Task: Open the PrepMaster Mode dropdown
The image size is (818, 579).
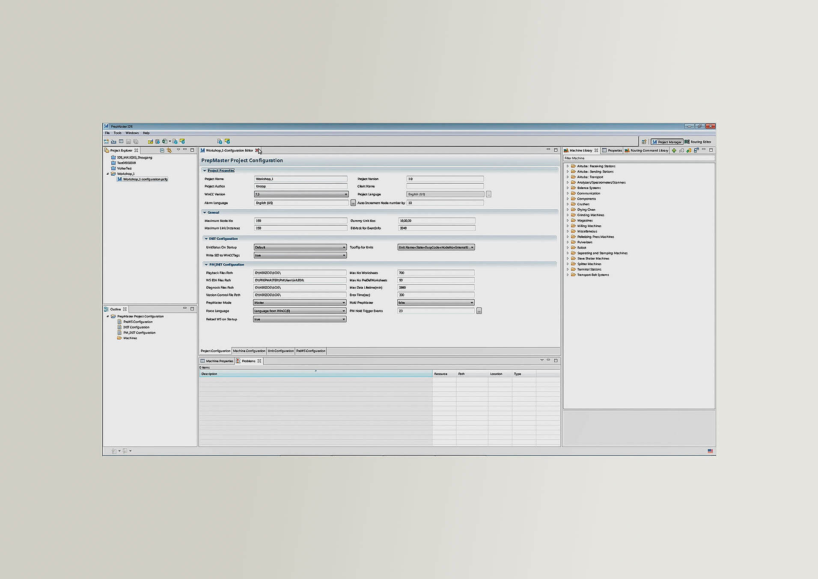Action: [x=300, y=303]
